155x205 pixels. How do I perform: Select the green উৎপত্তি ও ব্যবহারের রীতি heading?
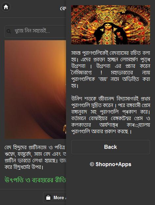[x=35, y=180]
